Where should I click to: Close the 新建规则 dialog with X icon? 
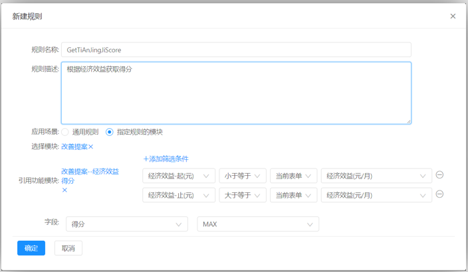453,16
